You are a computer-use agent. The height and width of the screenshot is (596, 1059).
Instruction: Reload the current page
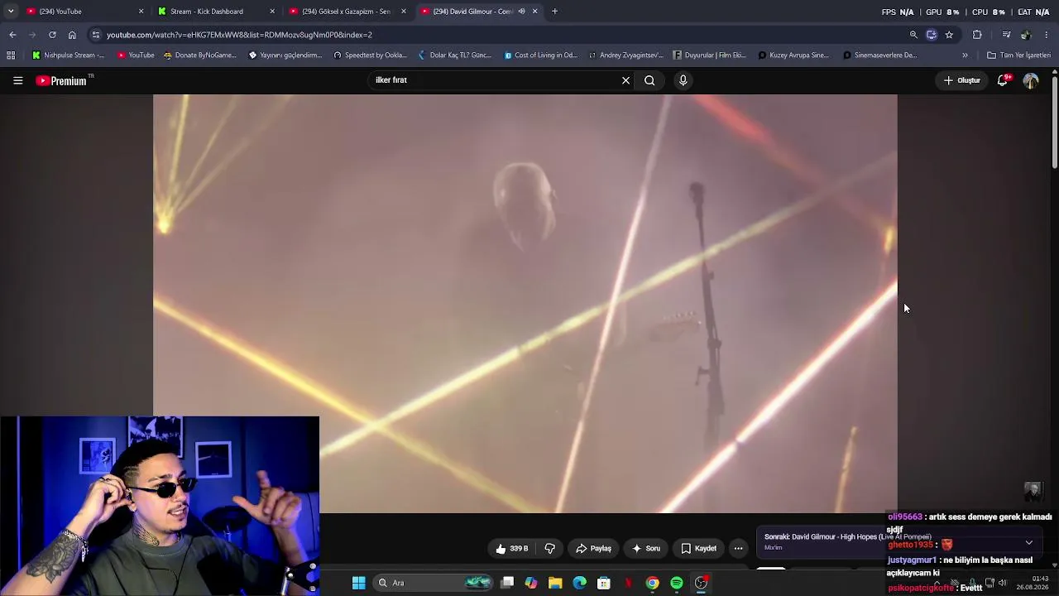click(52, 35)
